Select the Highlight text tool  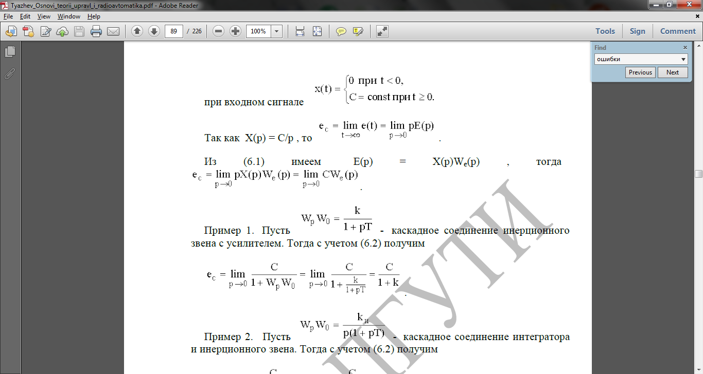tap(358, 31)
